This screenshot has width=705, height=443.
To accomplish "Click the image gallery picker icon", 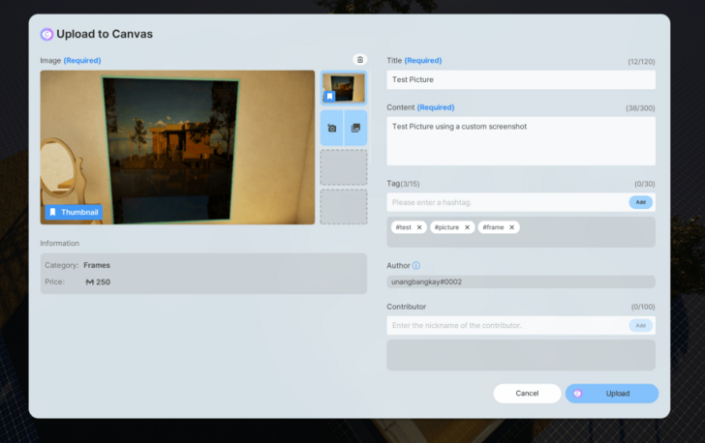I will 355,128.
